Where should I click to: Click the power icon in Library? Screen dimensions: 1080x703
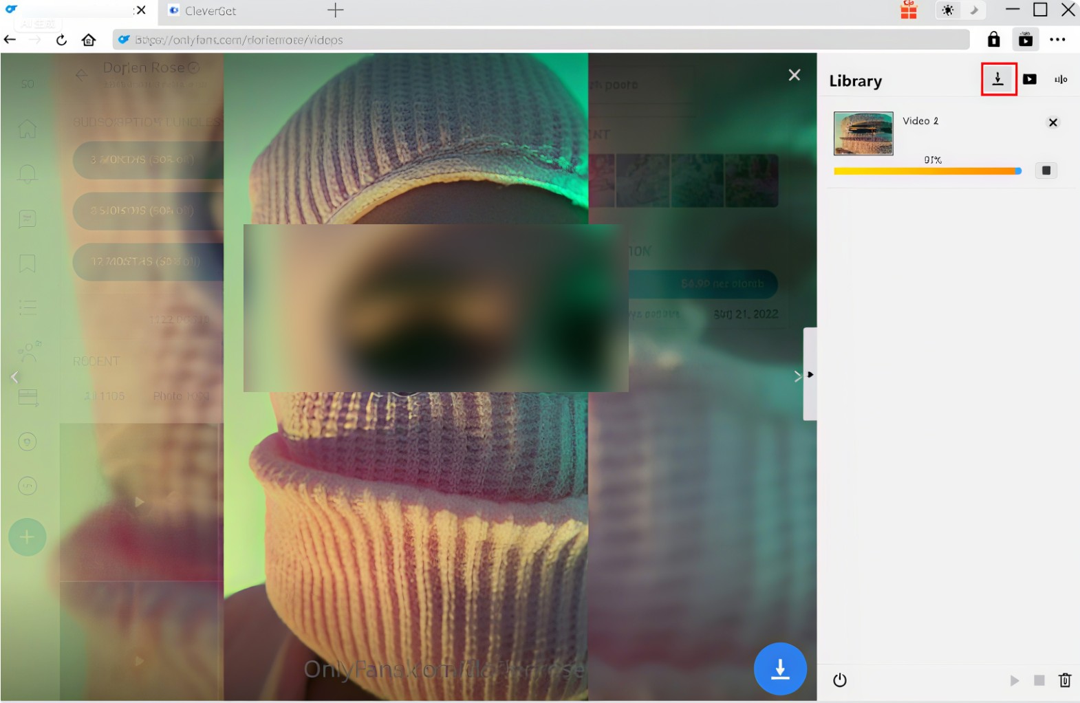pos(839,680)
